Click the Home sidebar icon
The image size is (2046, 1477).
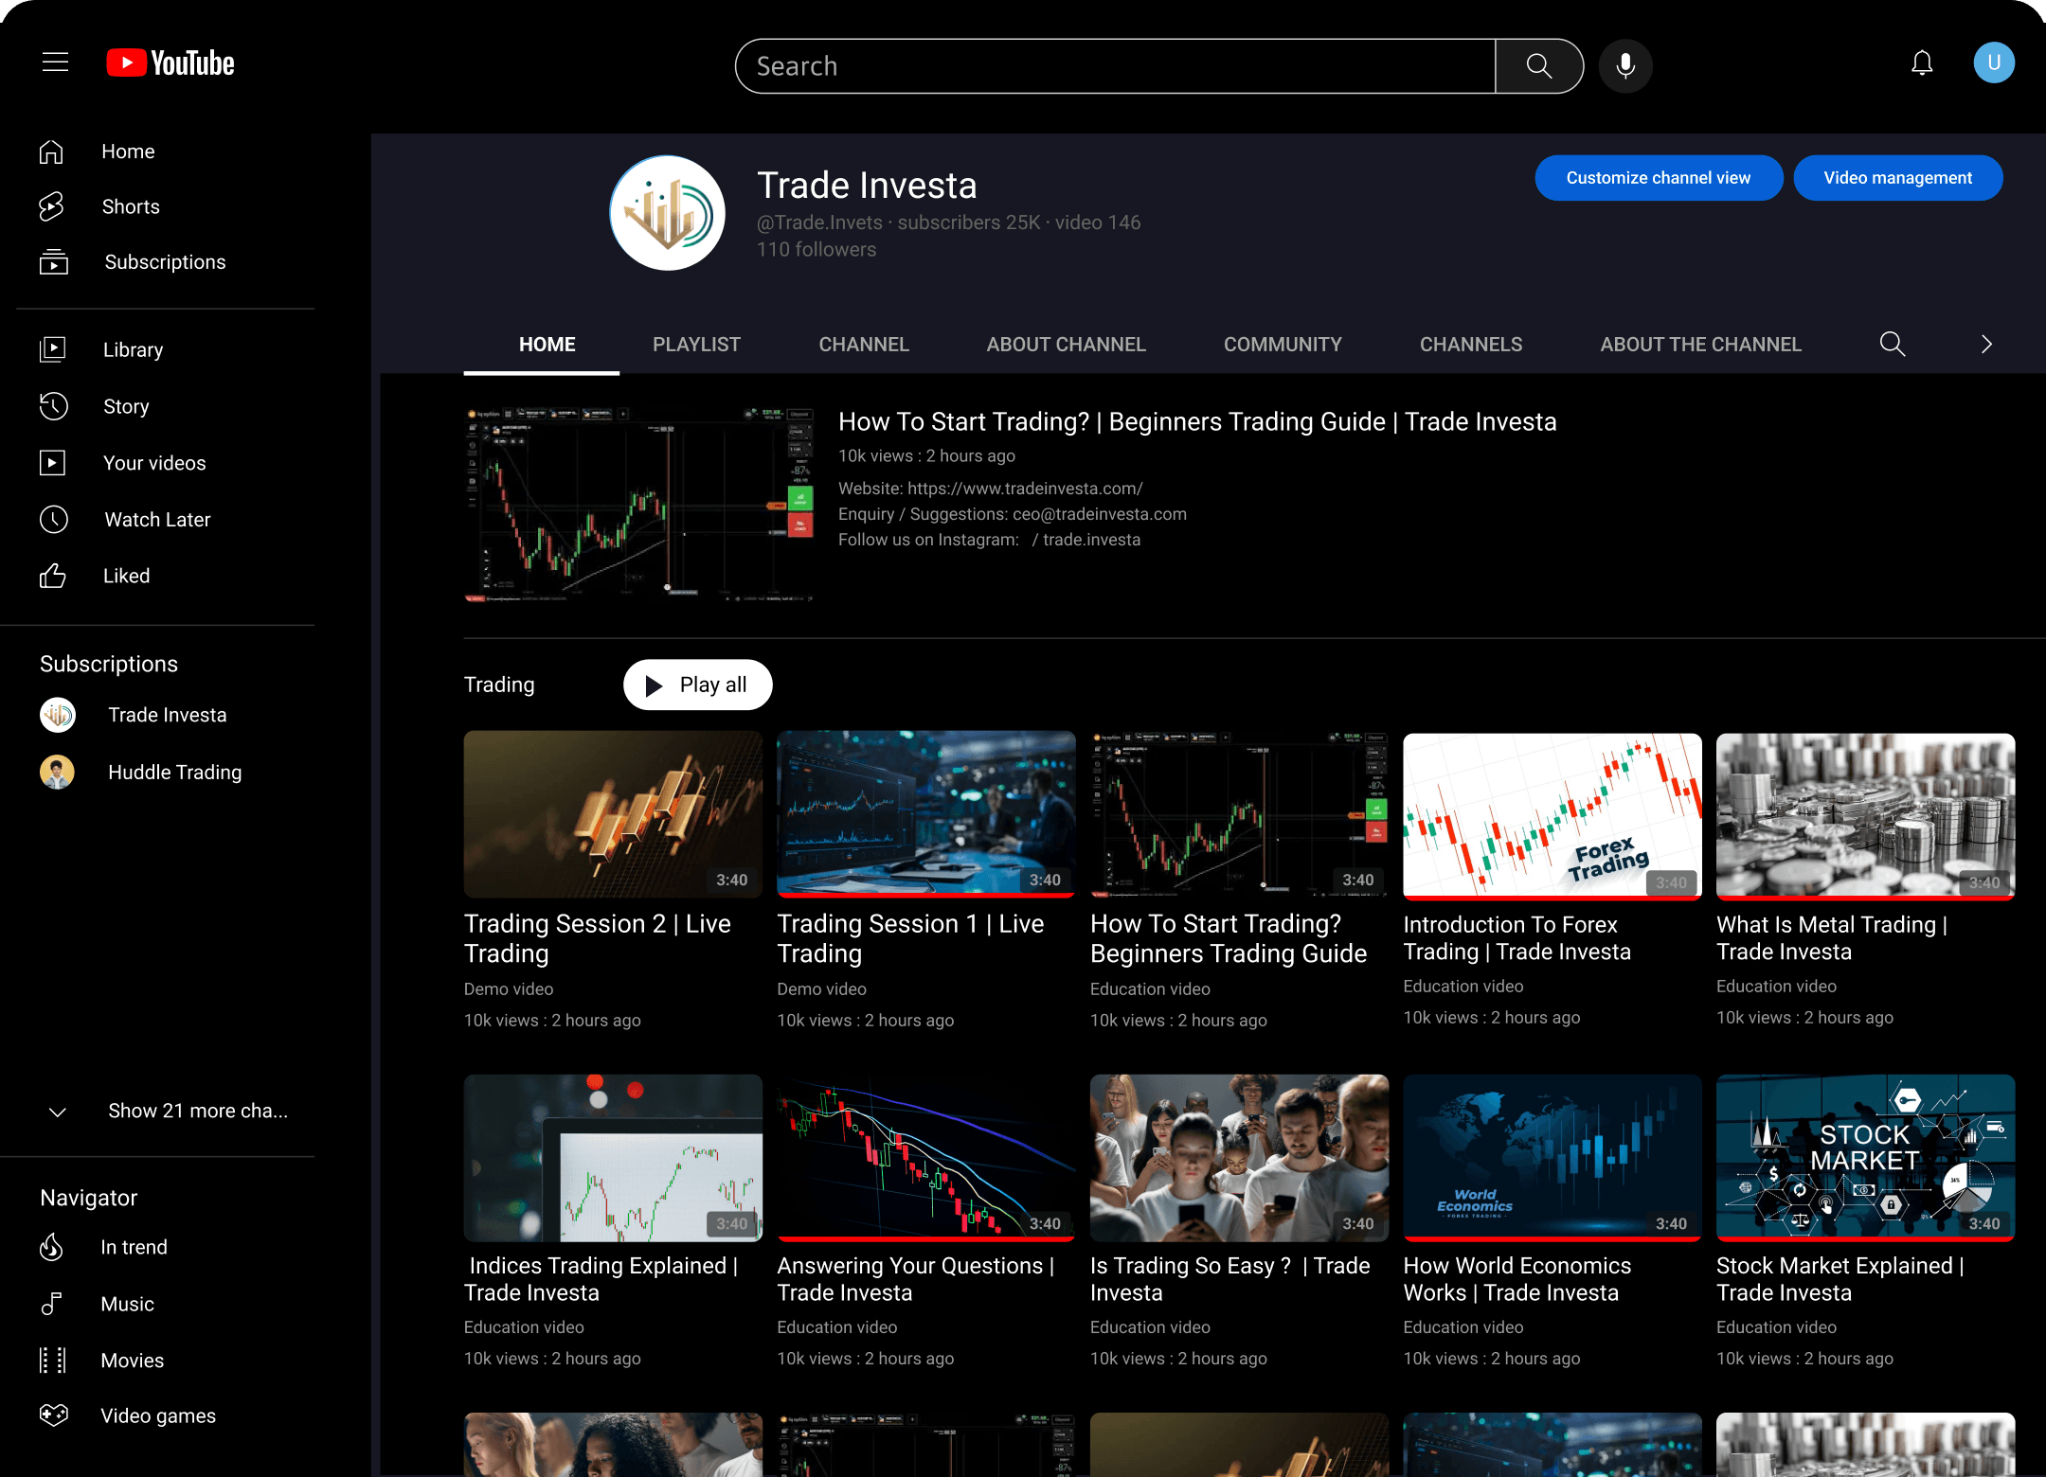(52, 151)
